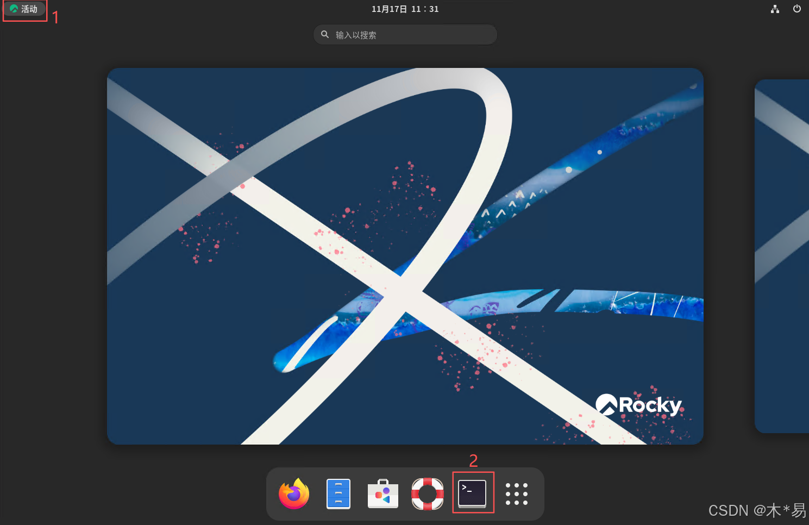Click the 活动 activities button
This screenshot has width=809, height=525.
(24, 9)
